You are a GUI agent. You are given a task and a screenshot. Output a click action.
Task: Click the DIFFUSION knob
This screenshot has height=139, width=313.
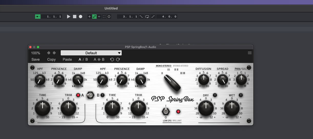[x=203, y=80]
